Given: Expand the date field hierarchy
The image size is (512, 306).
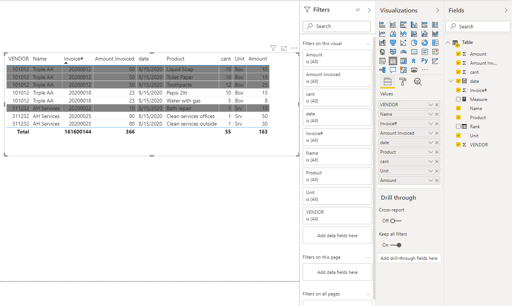Looking at the screenshot, I should (450, 81).
